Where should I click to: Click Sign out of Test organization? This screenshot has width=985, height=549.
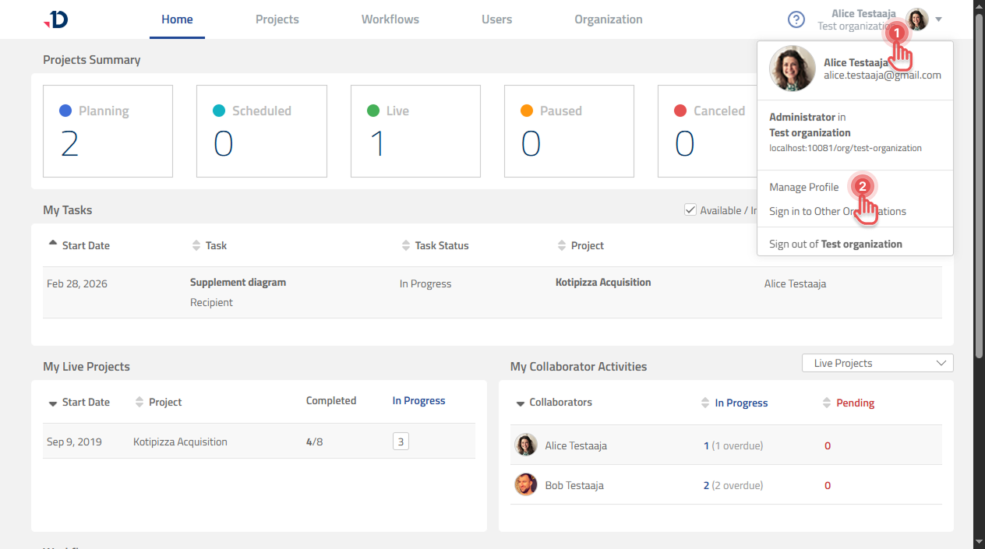tap(835, 243)
